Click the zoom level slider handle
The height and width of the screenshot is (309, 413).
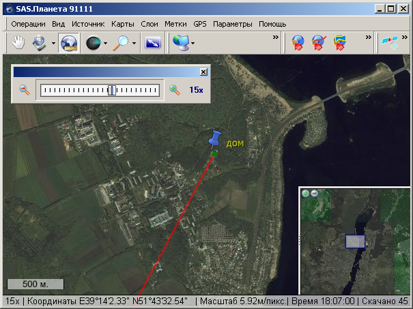111,89
